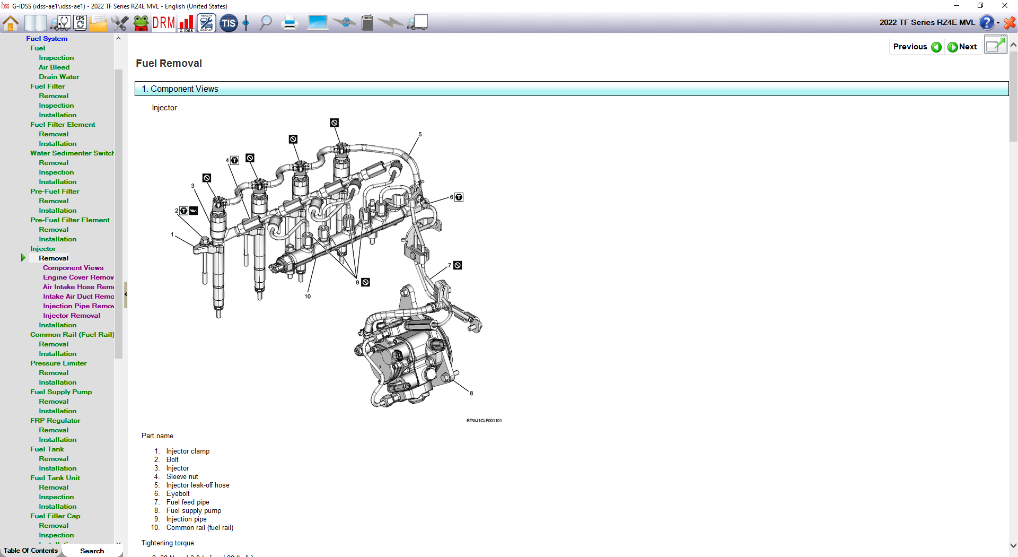
Task: Click the TIS round blue icon
Action: (x=229, y=23)
